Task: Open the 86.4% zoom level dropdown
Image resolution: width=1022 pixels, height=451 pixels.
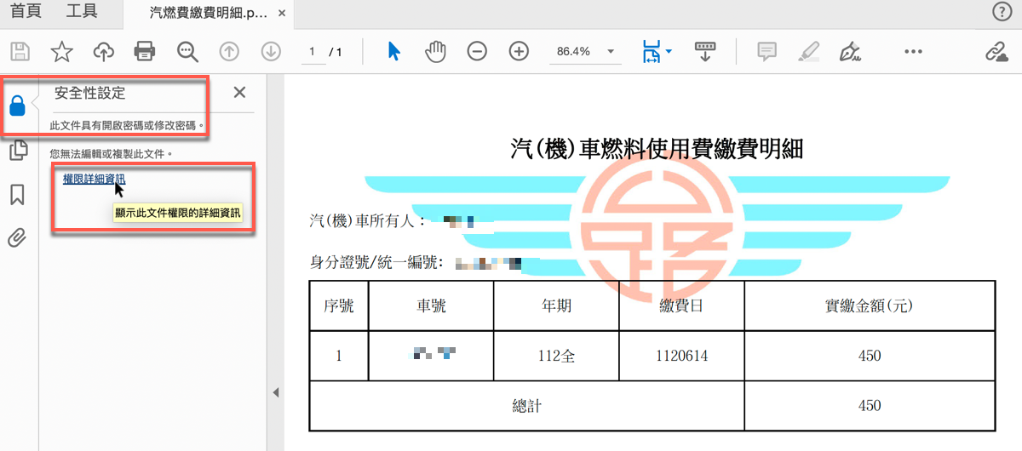Action: 585,52
